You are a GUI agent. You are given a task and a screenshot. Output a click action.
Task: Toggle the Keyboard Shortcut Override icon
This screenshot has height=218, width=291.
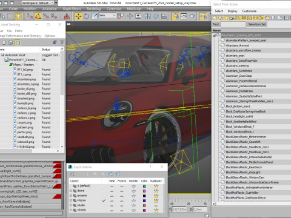click(x=138, y=16)
